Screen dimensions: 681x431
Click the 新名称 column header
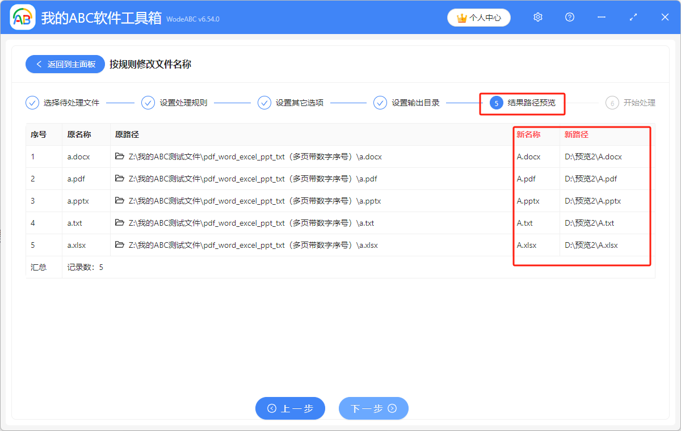(x=527, y=134)
